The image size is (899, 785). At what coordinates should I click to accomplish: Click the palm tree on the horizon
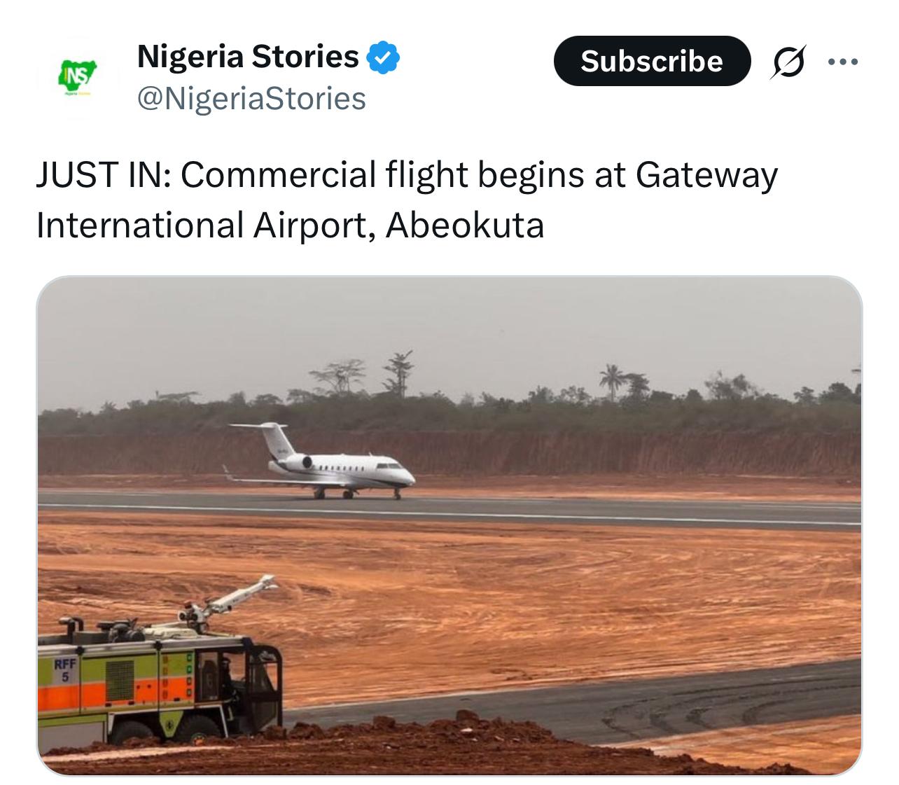[x=612, y=381]
